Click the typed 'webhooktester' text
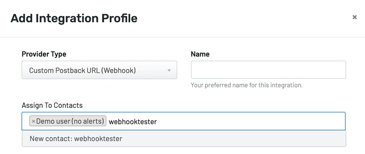 (x=133, y=122)
